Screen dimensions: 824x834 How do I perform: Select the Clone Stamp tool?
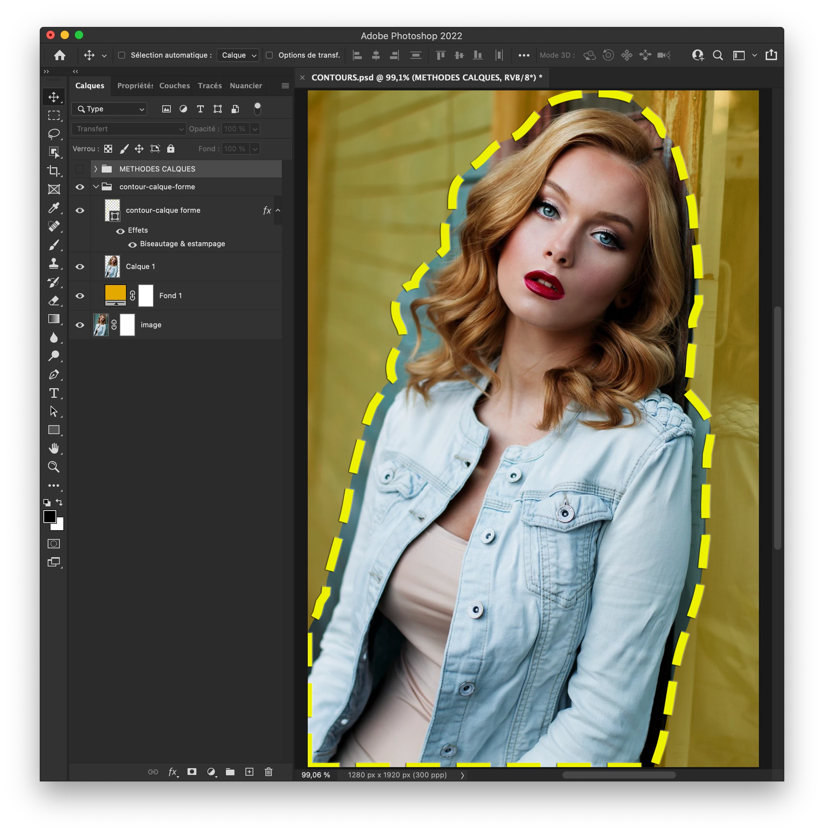pyautogui.click(x=53, y=263)
